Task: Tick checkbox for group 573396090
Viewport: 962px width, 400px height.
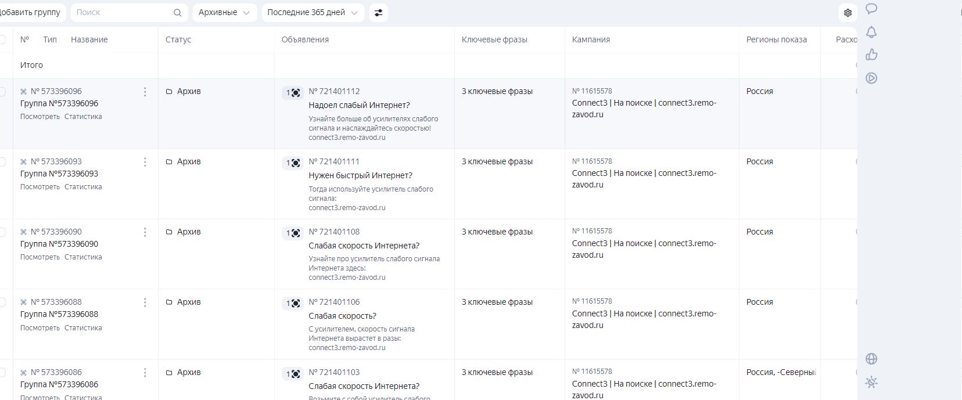Action: point(2,232)
